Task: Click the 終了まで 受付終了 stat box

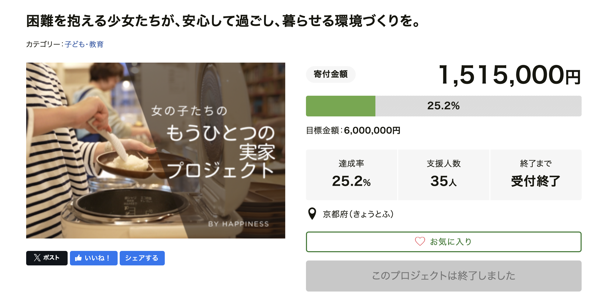Action: (x=536, y=175)
